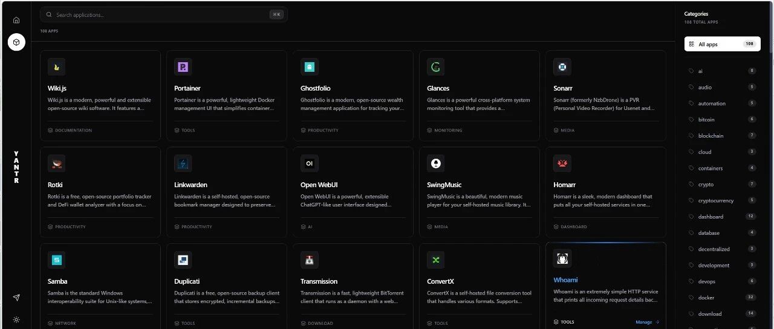This screenshot has height=329, width=774.
Task: Click the Portainer app icon
Action: (183, 66)
